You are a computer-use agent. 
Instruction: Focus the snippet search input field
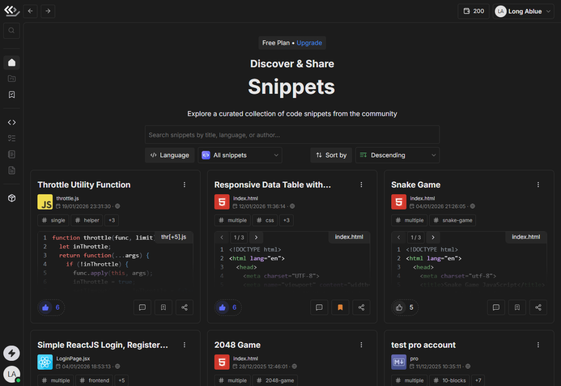[292, 135]
